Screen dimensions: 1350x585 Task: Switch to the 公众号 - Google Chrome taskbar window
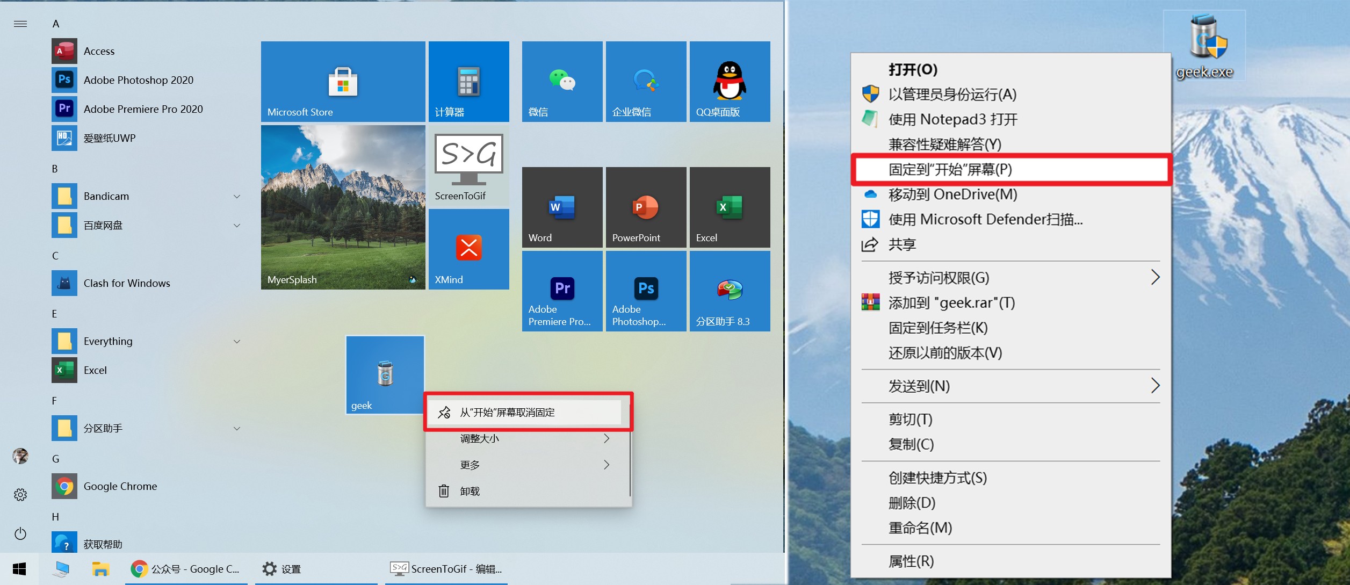(x=186, y=569)
